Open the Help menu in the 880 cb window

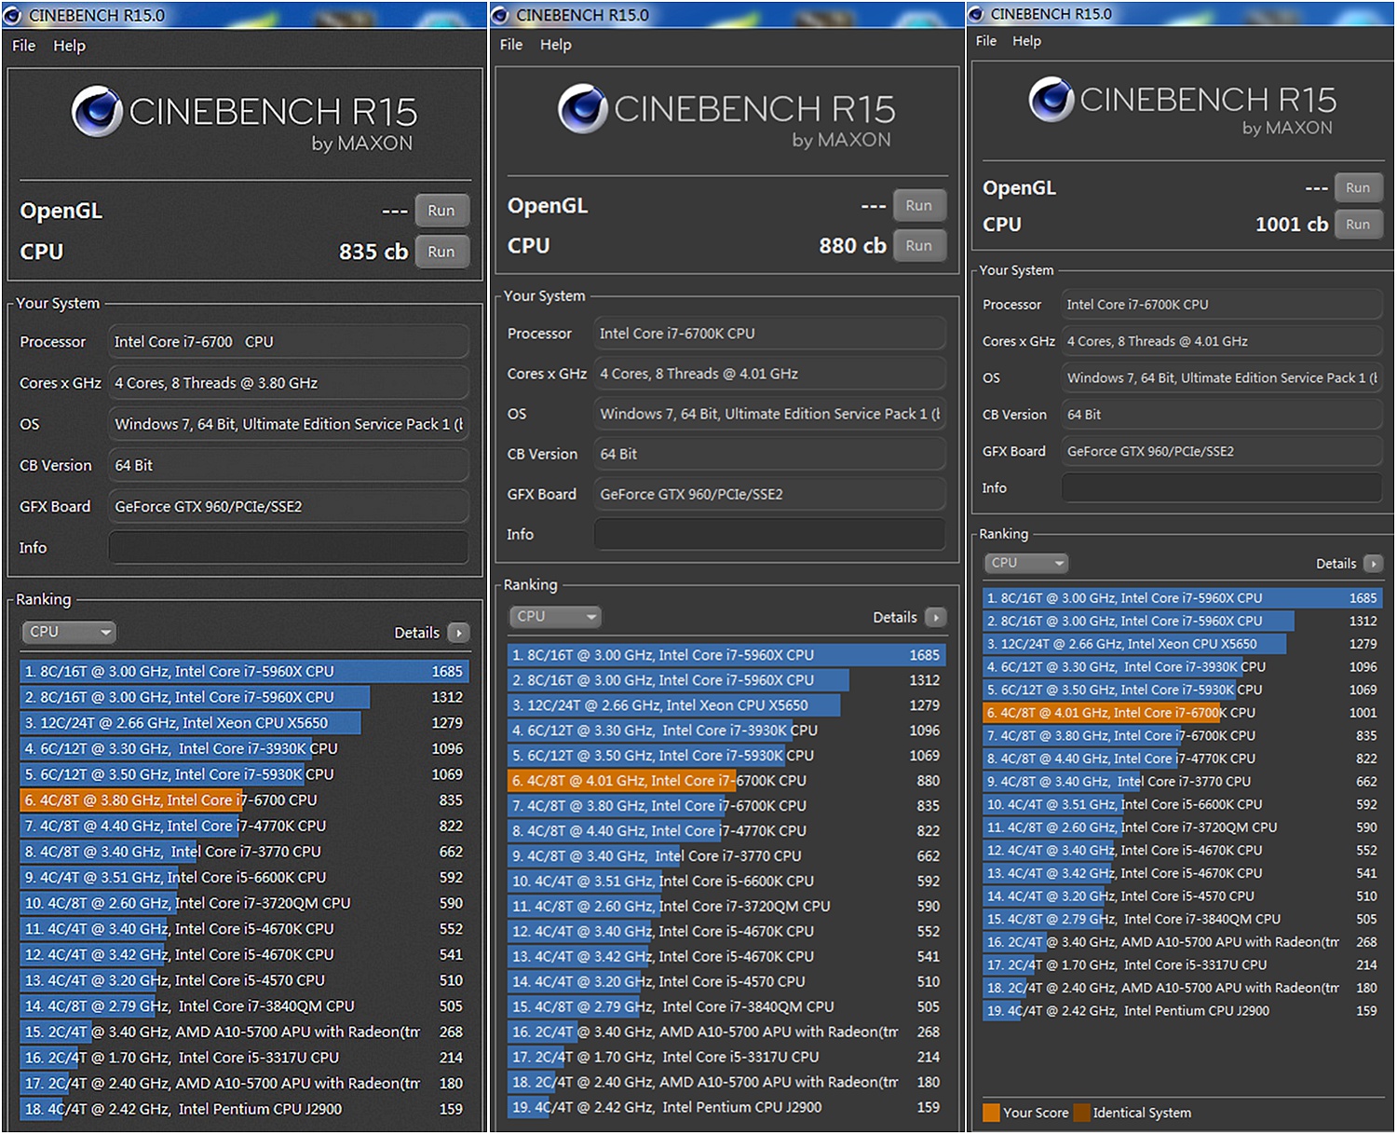click(x=555, y=45)
